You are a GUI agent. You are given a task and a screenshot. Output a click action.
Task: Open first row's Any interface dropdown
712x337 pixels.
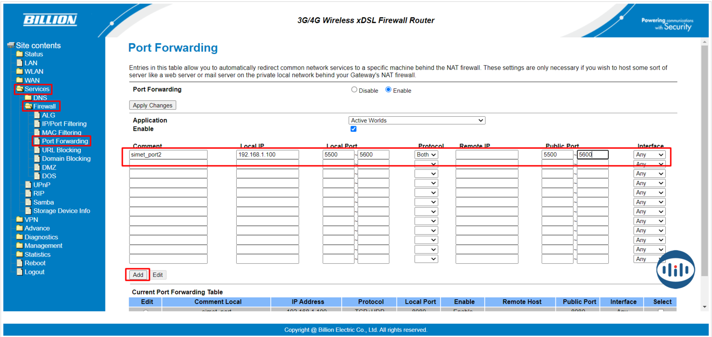[649, 155]
